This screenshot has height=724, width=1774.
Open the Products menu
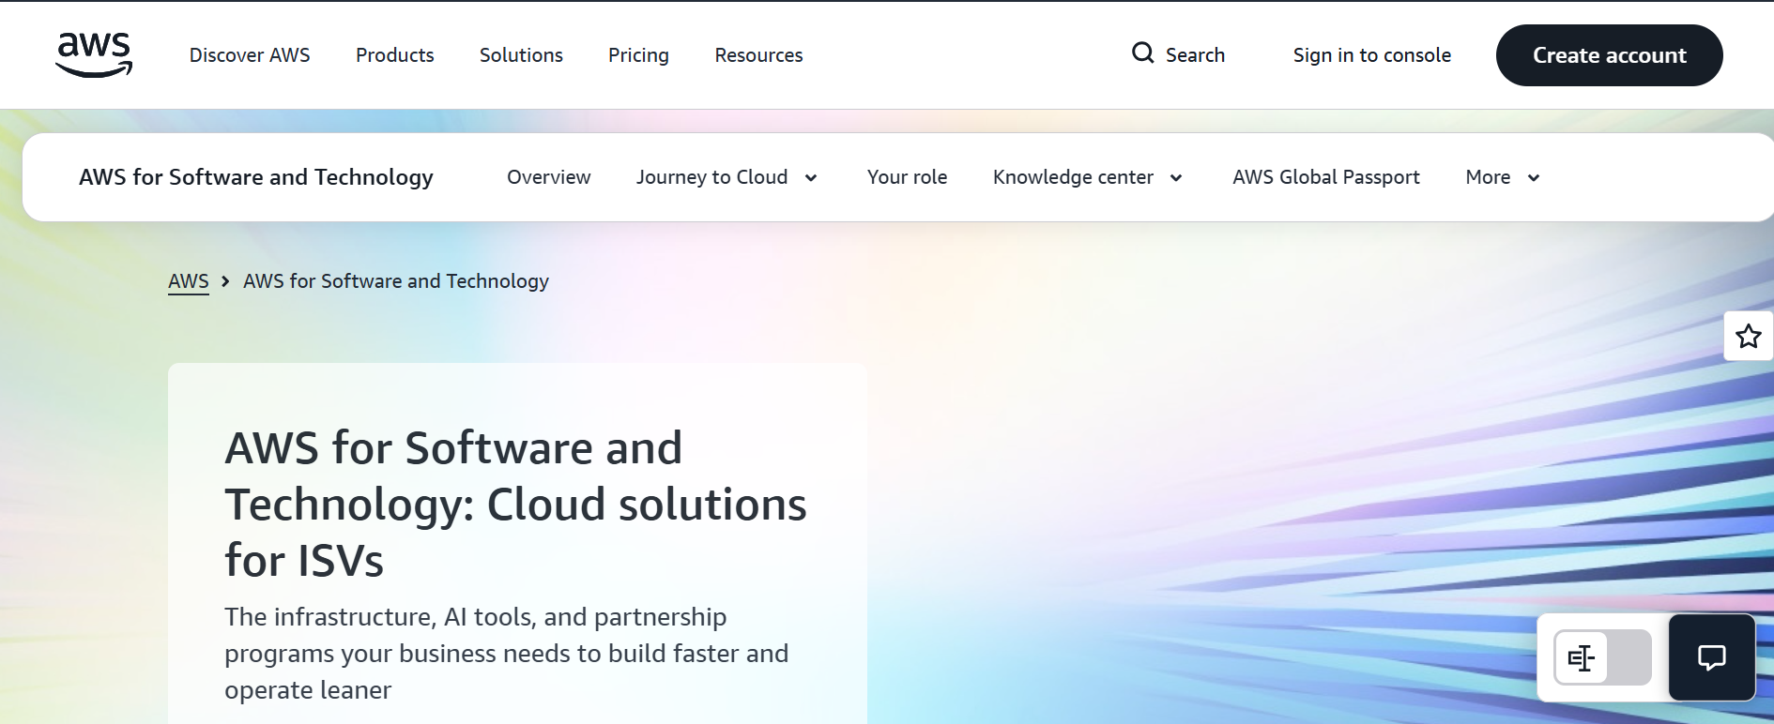(394, 55)
